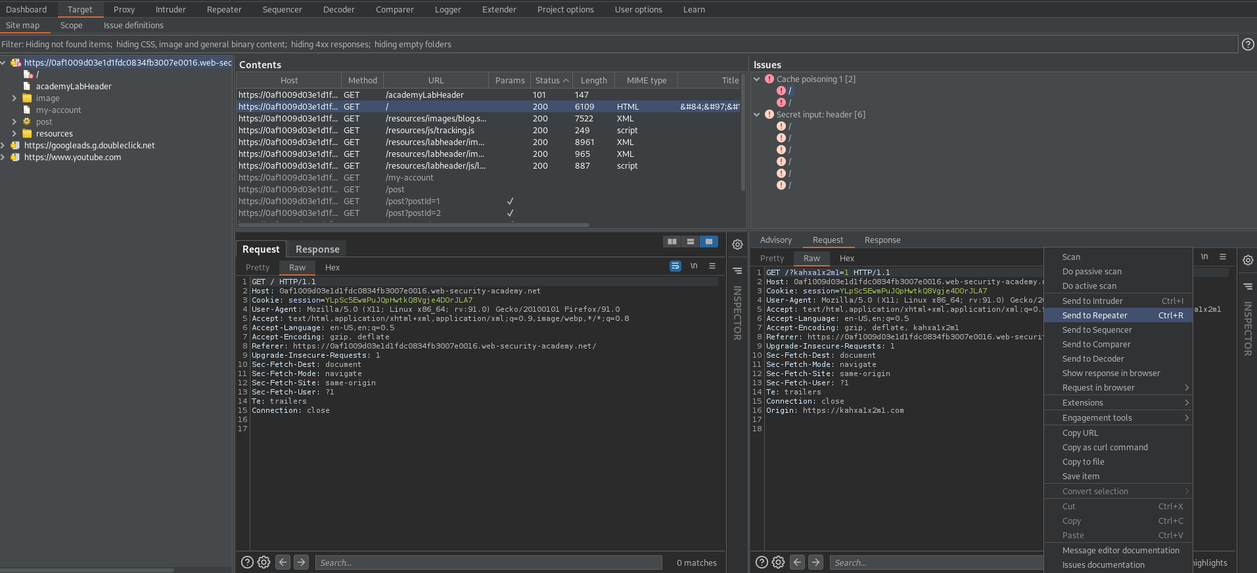Open the filter help question-mark icon

(1248, 44)
